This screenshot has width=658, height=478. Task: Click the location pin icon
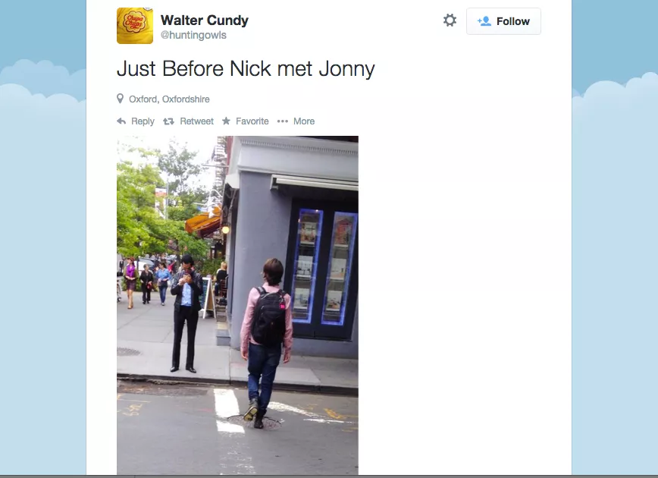120,99
